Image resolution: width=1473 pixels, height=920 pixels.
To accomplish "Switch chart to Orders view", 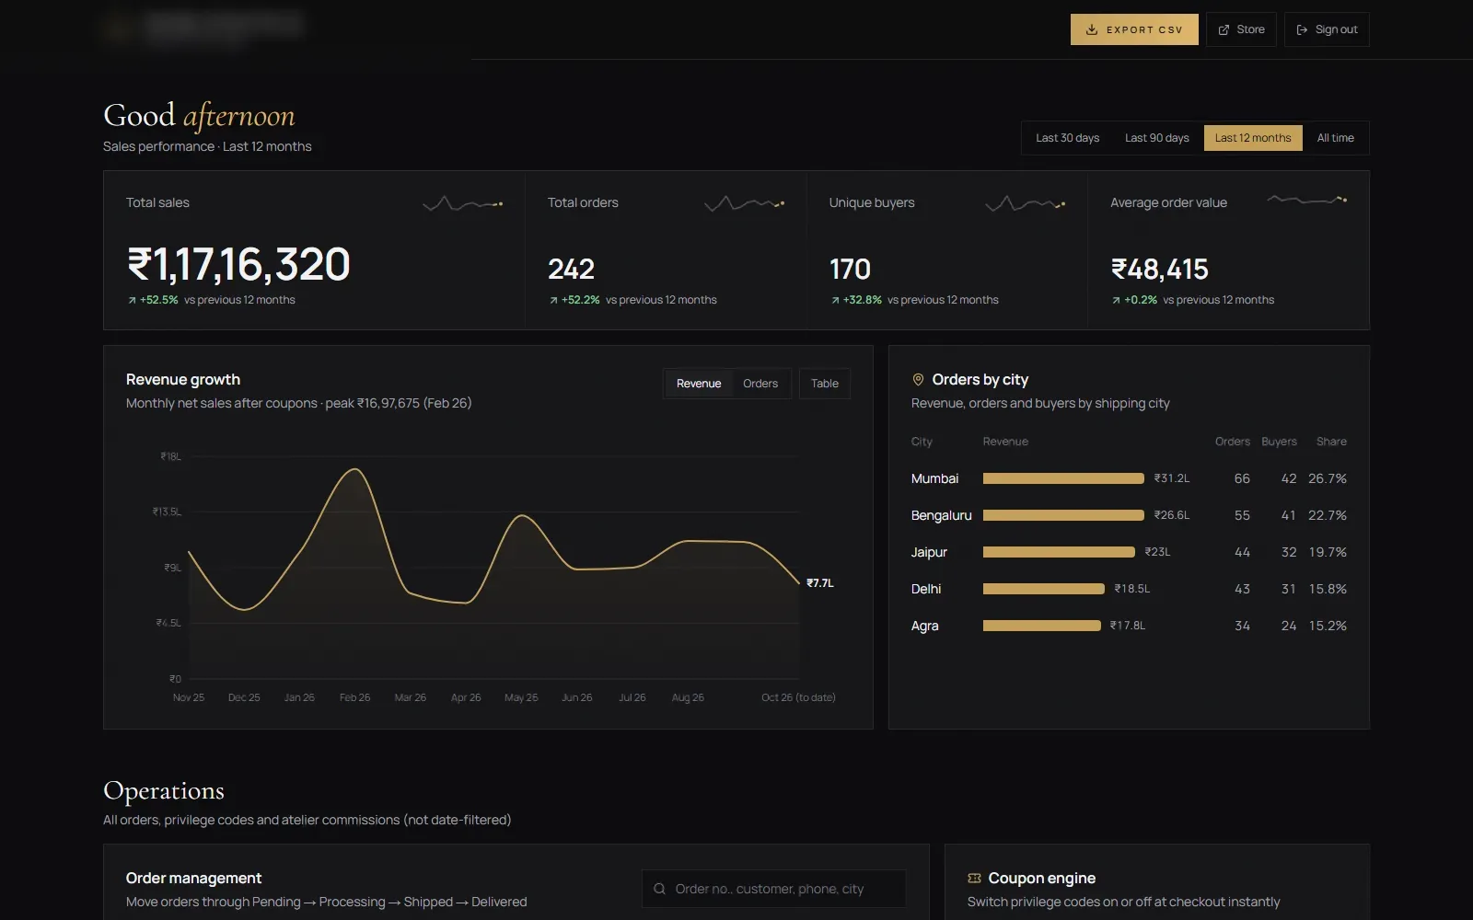I will [760, 384].
